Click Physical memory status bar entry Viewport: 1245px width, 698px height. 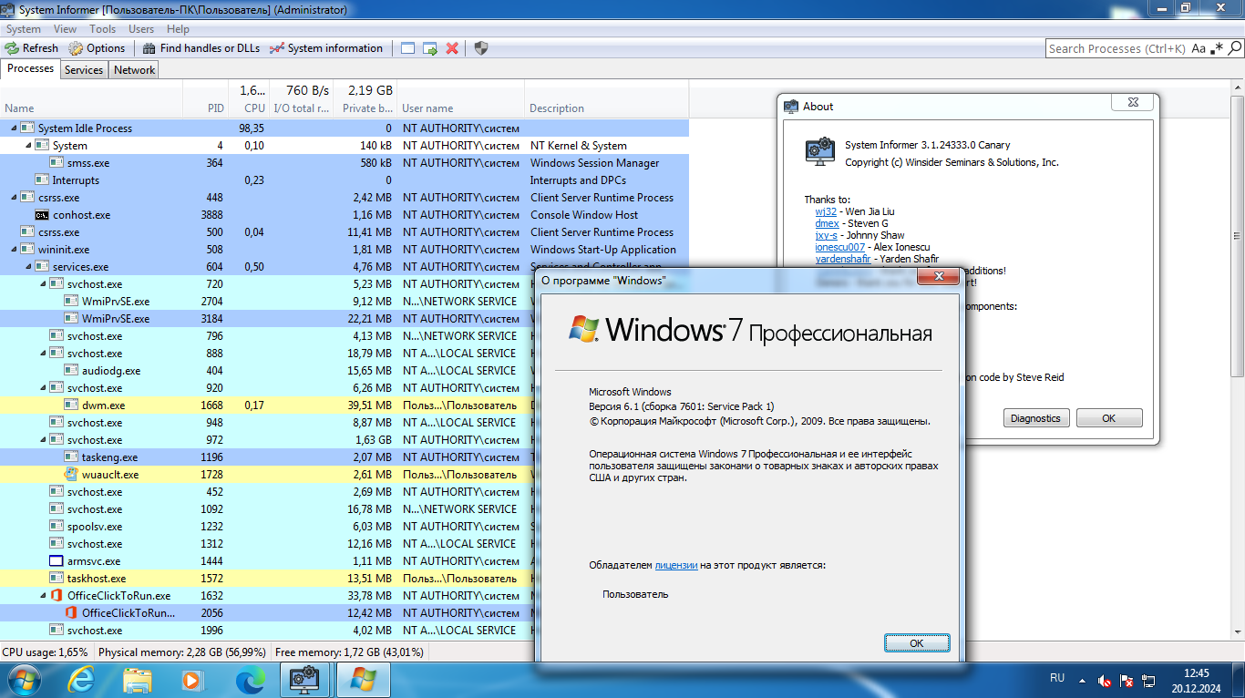pyautogui.click(x=181, y=652)
